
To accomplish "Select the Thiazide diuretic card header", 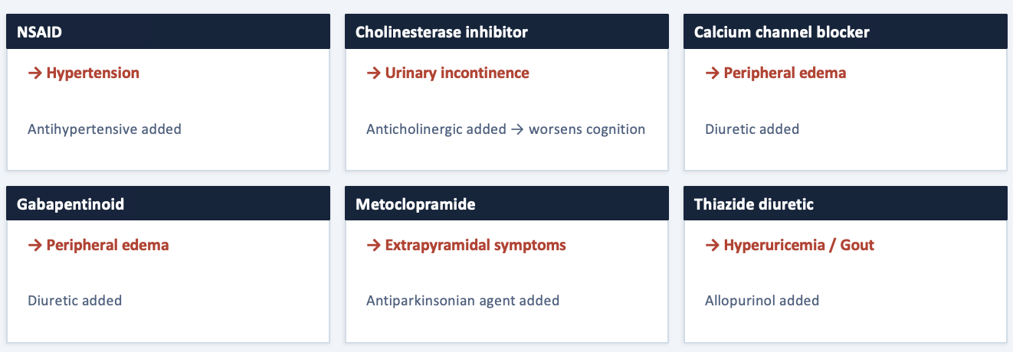I will point(845,204).
